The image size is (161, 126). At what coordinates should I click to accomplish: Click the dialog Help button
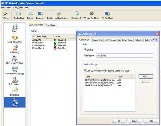151,121
